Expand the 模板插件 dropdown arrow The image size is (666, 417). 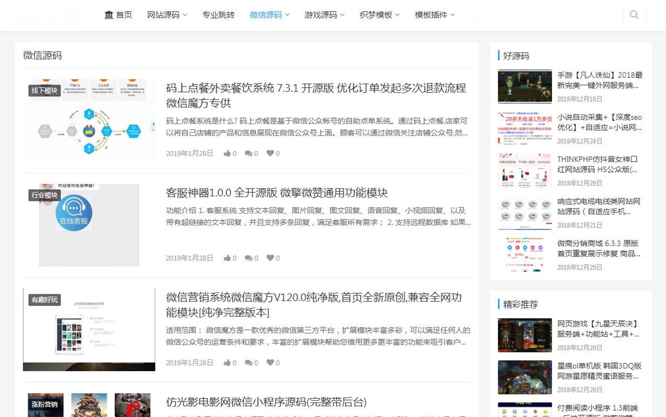(452, 15)
